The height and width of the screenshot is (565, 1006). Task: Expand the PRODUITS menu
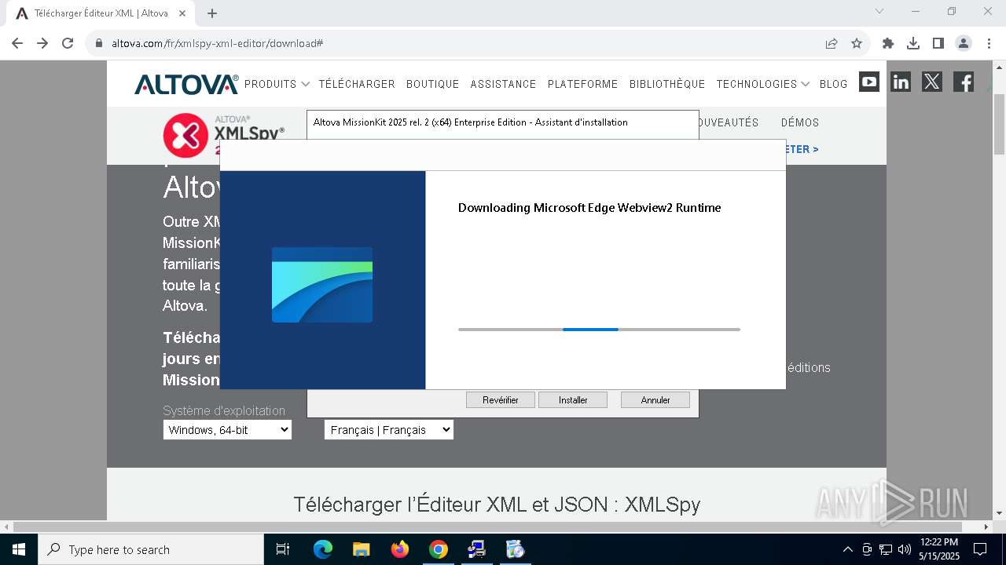(x=277, y=84)
